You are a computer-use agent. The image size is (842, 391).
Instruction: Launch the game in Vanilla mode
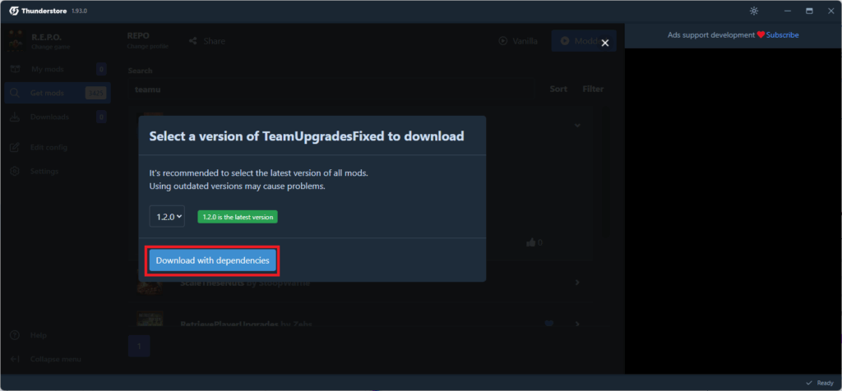click(518, 41)
